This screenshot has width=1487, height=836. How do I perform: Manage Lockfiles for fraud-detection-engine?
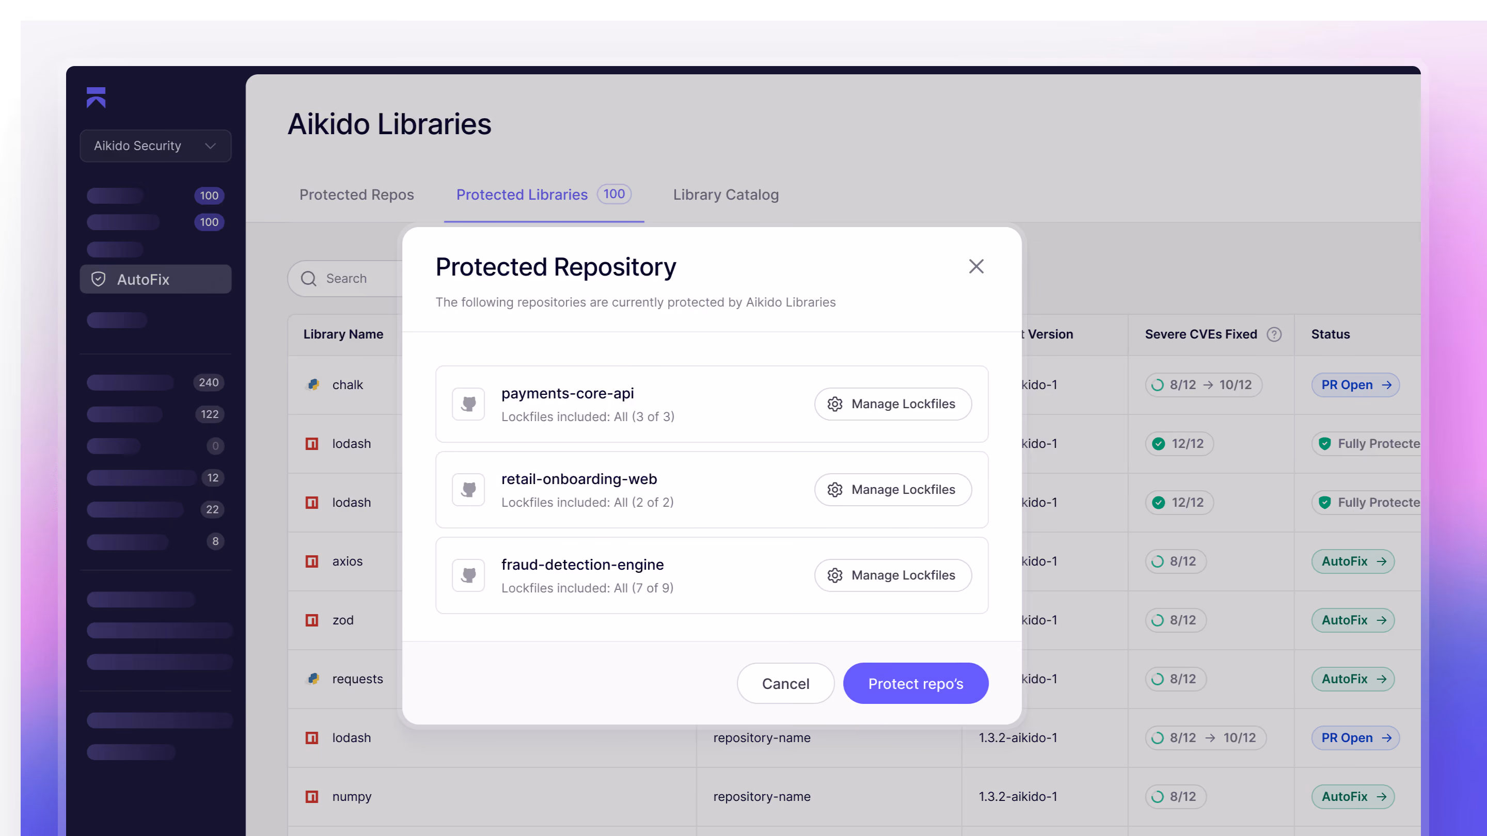click(893, 575)
